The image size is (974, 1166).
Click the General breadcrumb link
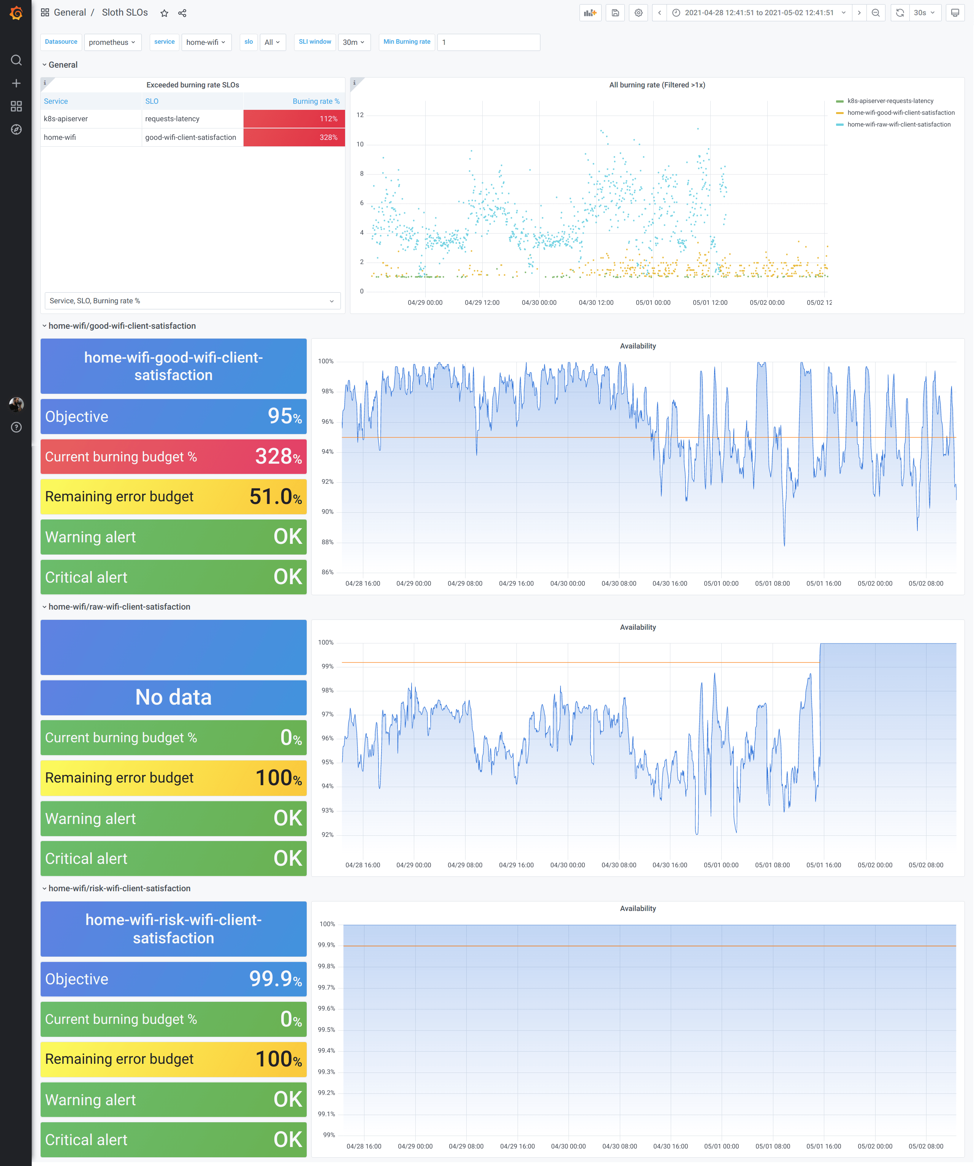click(x=70, y=13)
